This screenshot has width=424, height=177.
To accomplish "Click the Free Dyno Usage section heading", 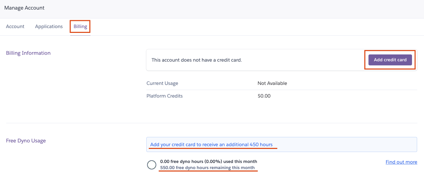I will click(26, 140).
